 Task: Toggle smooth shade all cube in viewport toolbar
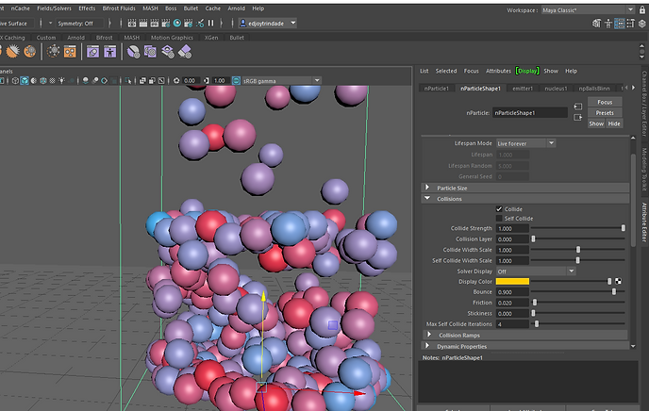(x=25, y=81)
